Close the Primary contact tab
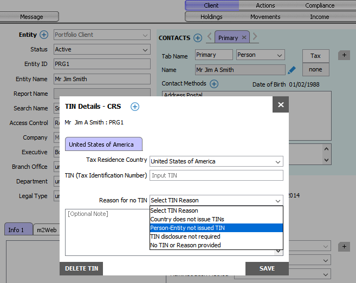356x283 pixels. coord(244,38)
